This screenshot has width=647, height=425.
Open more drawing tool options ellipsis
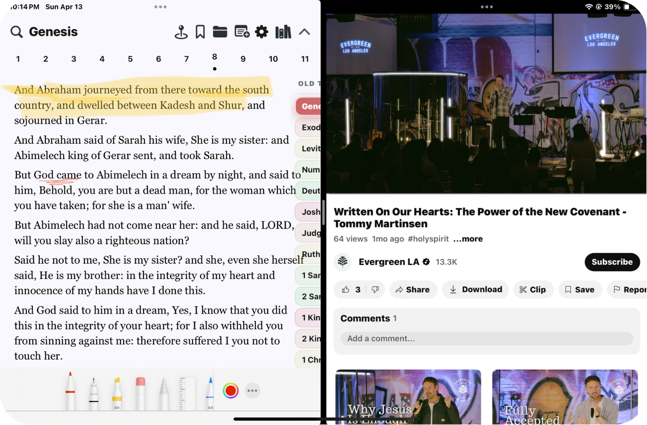pyautogui.click(x=252, y=391)
